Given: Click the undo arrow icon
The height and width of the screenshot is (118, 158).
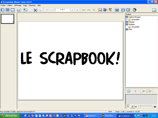Looking at the screenshot, I should point(84,10).
